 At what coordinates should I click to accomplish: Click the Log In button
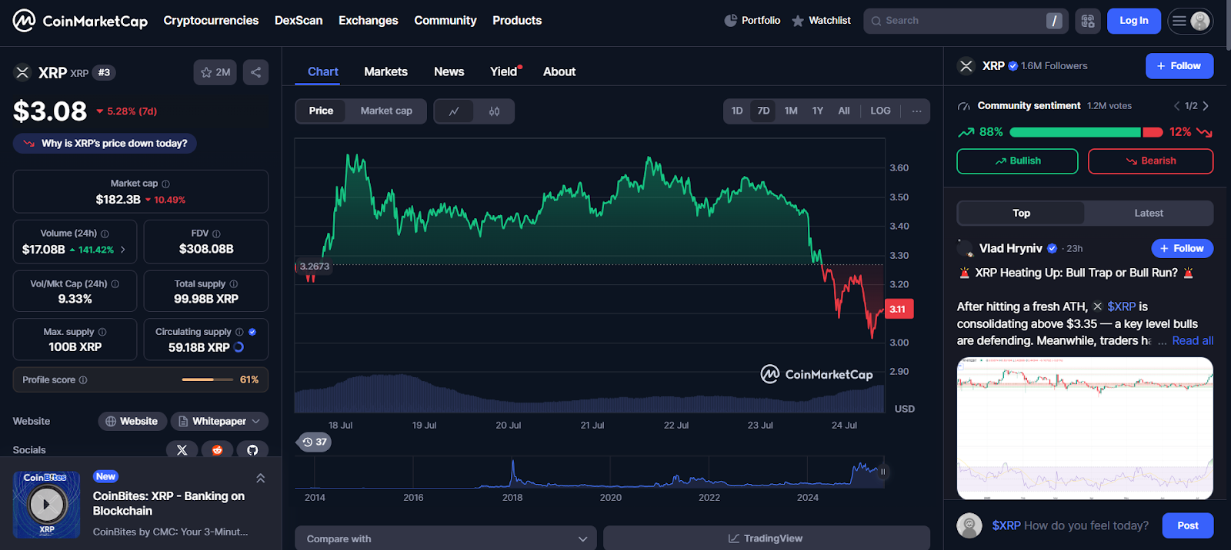1133,22
